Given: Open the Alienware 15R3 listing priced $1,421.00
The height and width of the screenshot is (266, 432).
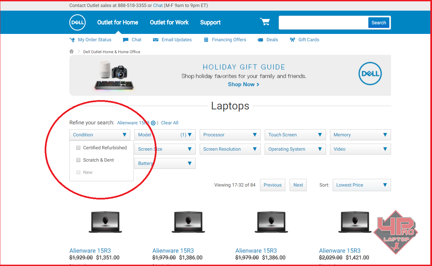Looking at the screenshot, I should click(x=340, y=251).
